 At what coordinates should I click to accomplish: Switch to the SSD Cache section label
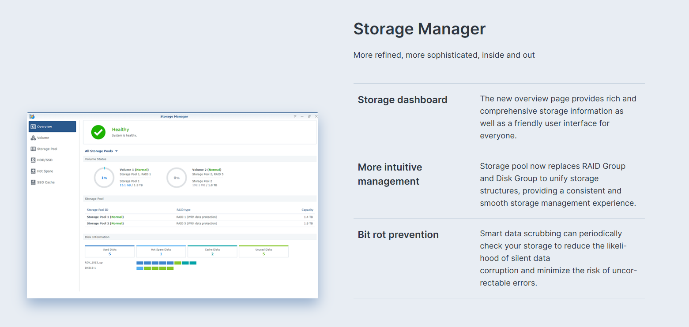coord(46,182)
